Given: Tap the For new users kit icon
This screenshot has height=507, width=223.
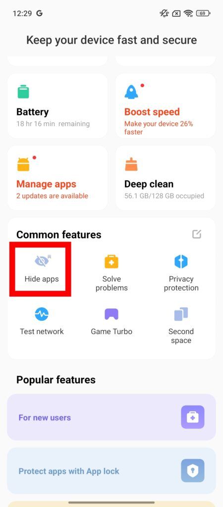Looking at the screenshot, I should click(193, 417).
